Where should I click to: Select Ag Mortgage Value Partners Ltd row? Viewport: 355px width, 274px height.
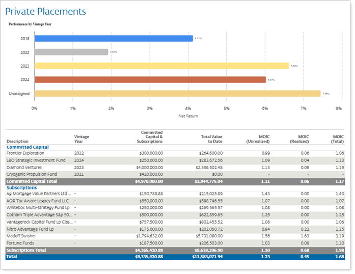(39, 194)
